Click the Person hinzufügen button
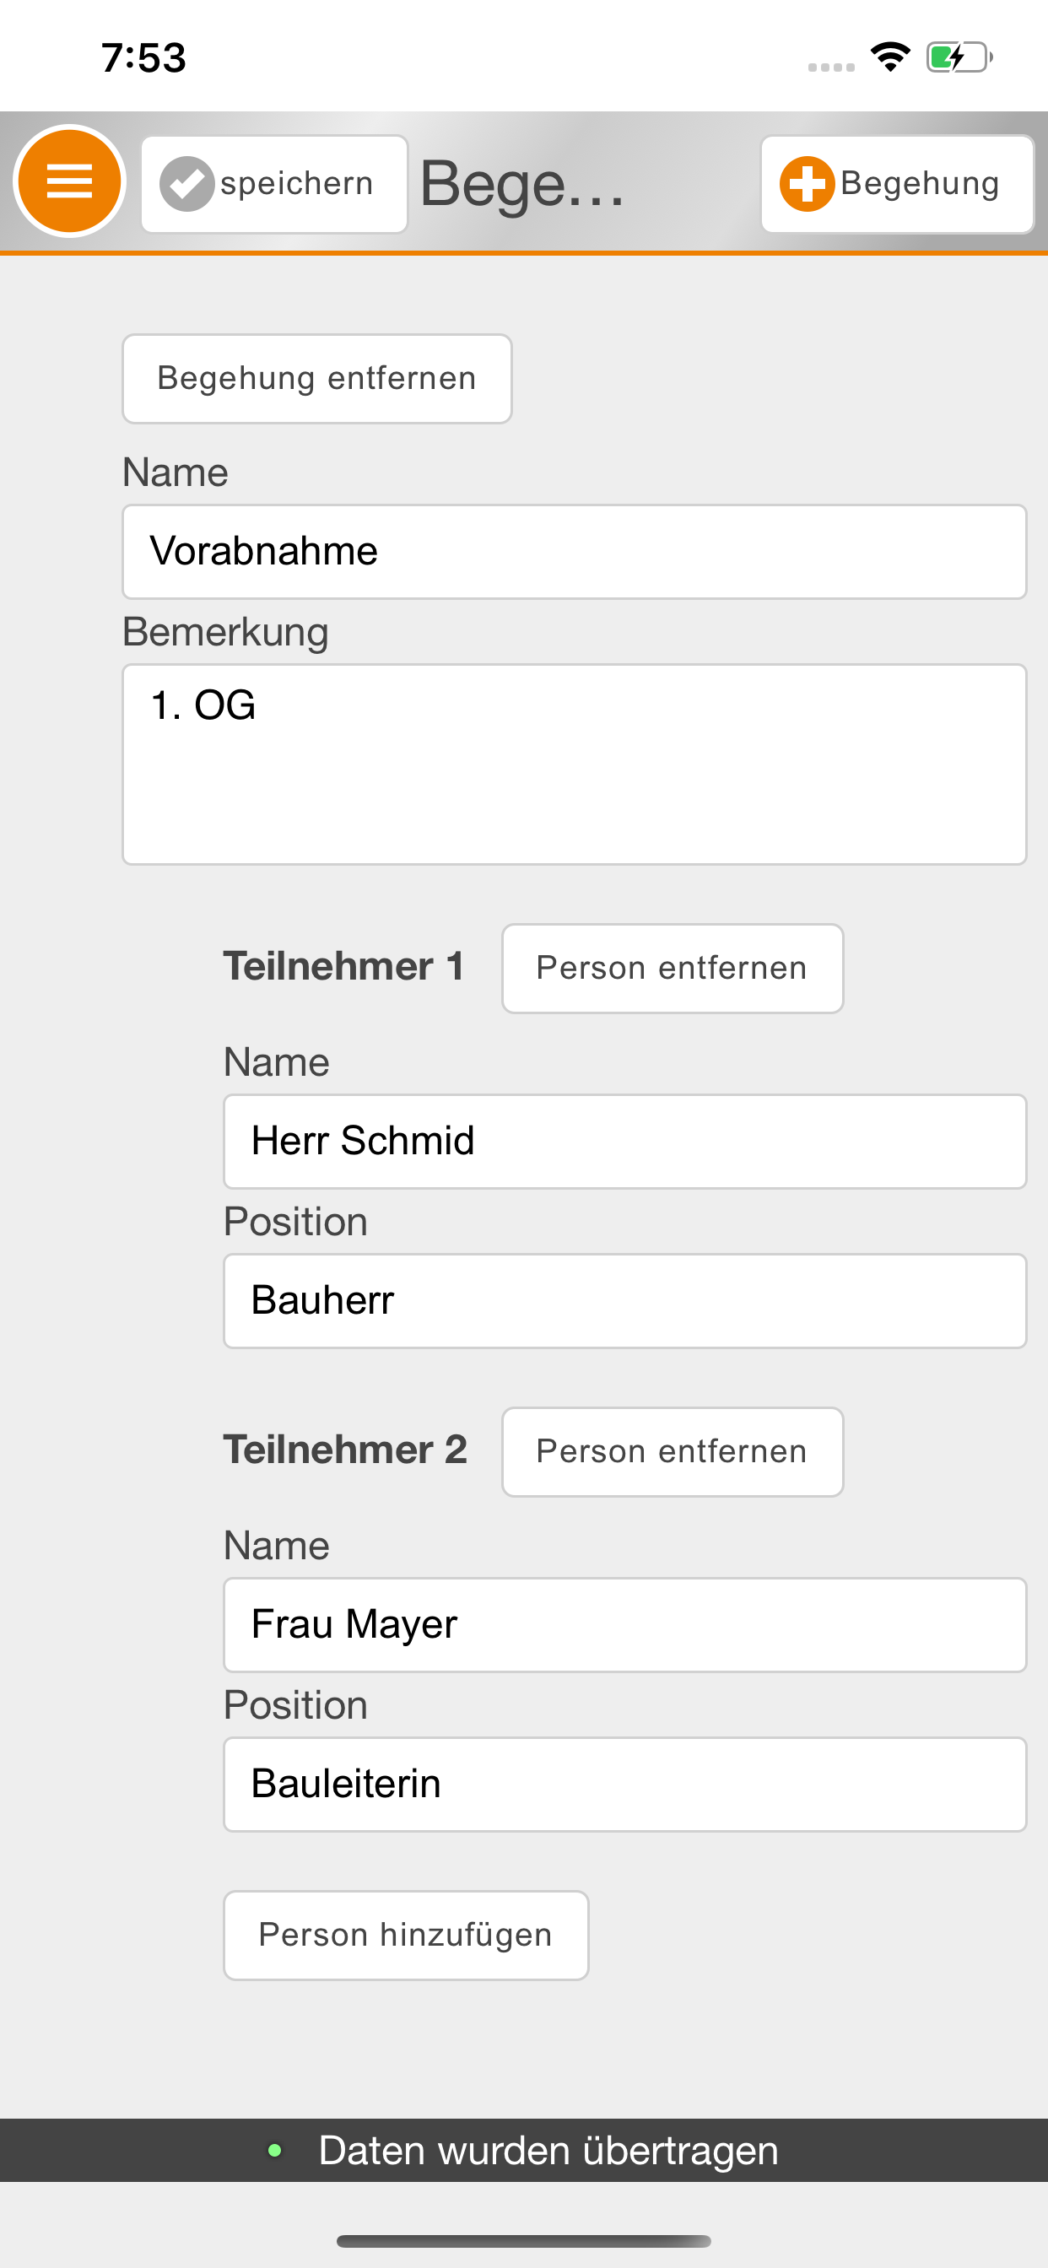This screenshot has height=2268, width=1048. coord(406,1935)
